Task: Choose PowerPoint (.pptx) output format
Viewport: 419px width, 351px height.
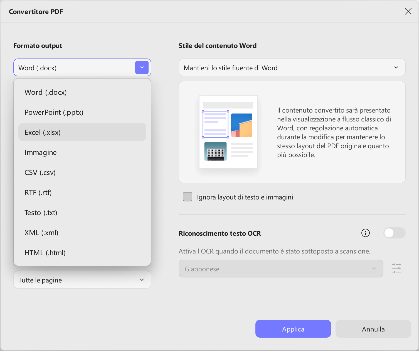Action: click(x=82, y=112)
